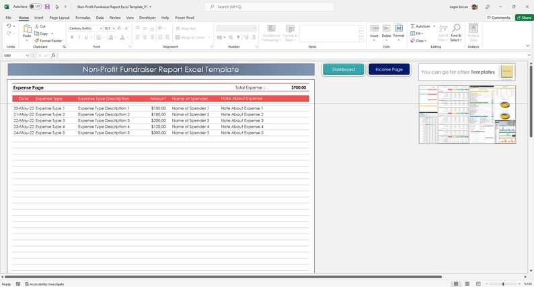
Task: Switch to the Power Pivot tab
Action: [184, 17]
